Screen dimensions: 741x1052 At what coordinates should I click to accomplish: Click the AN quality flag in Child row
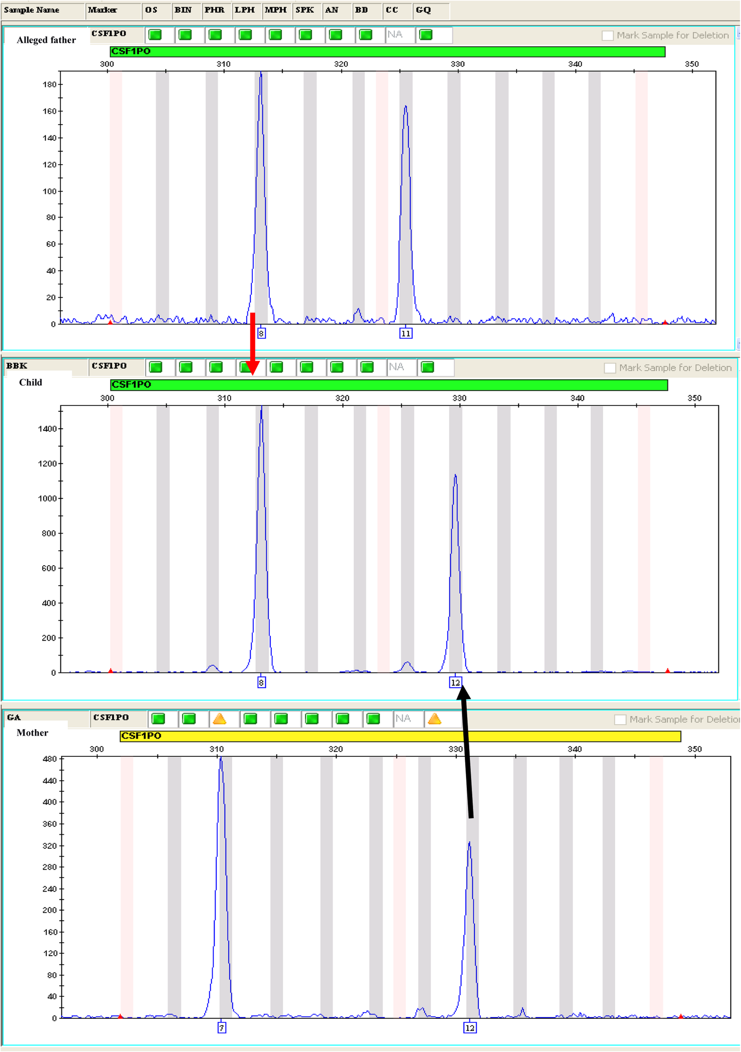[337, 367]
